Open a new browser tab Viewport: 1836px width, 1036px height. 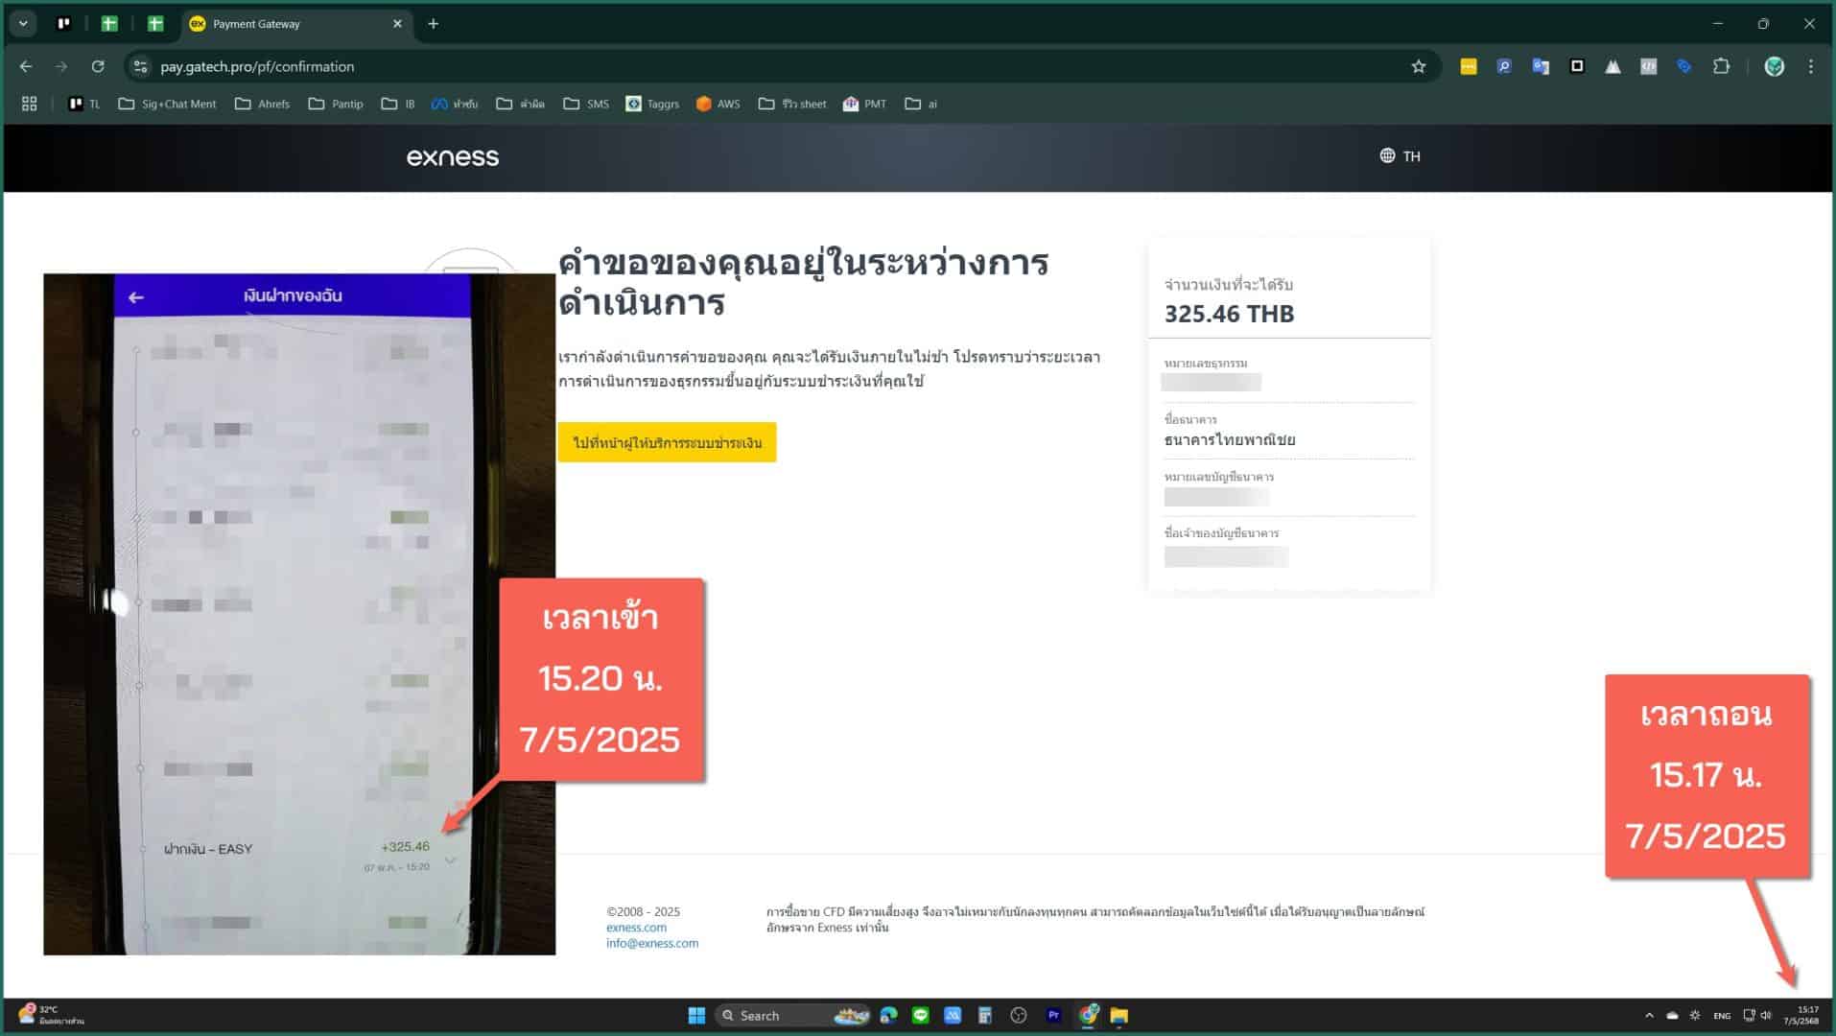pos(433,24)
